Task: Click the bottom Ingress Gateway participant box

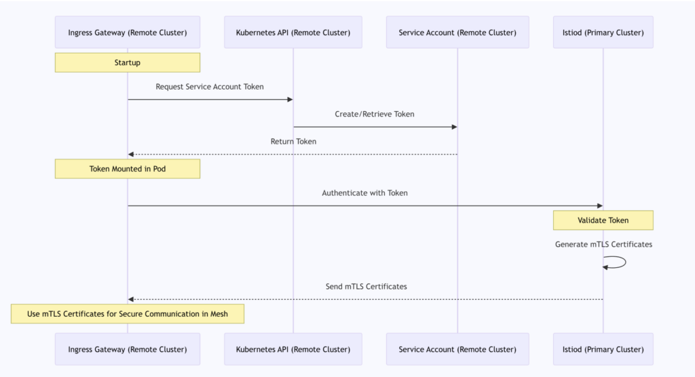Action: tap(128, 349)
